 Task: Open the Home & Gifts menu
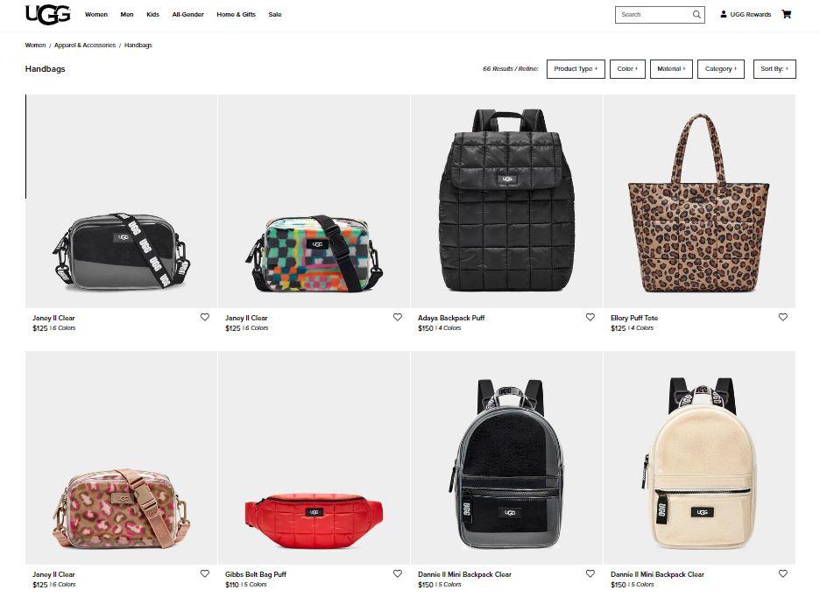coord(236,15)
